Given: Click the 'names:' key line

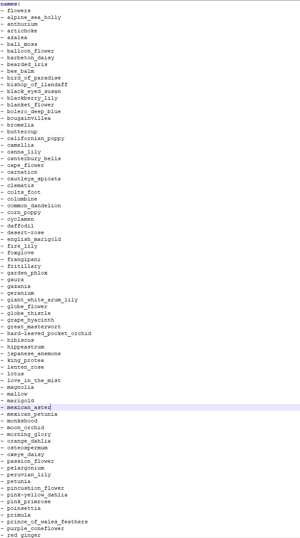Looking at the screenshot, I should [x=10, y=4].
